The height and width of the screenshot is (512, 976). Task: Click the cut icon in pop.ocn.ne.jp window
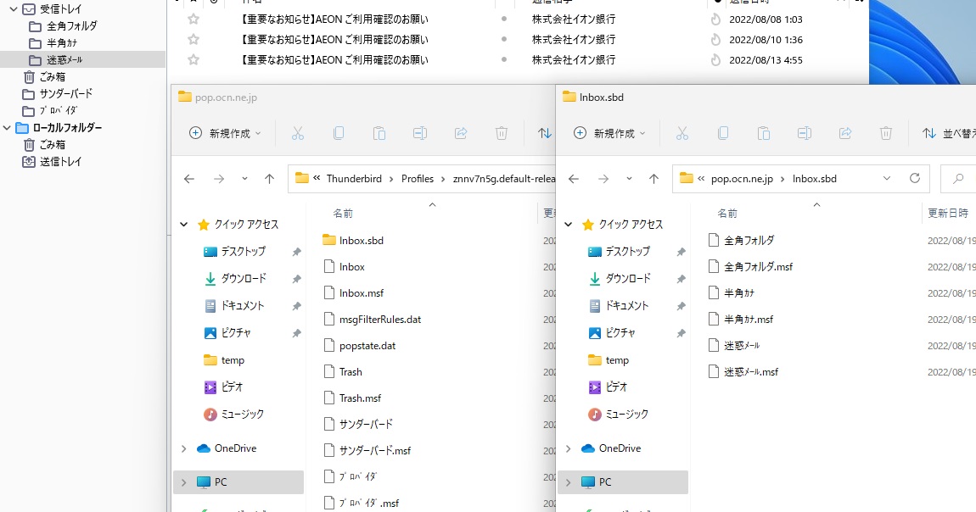click(298, 133)
